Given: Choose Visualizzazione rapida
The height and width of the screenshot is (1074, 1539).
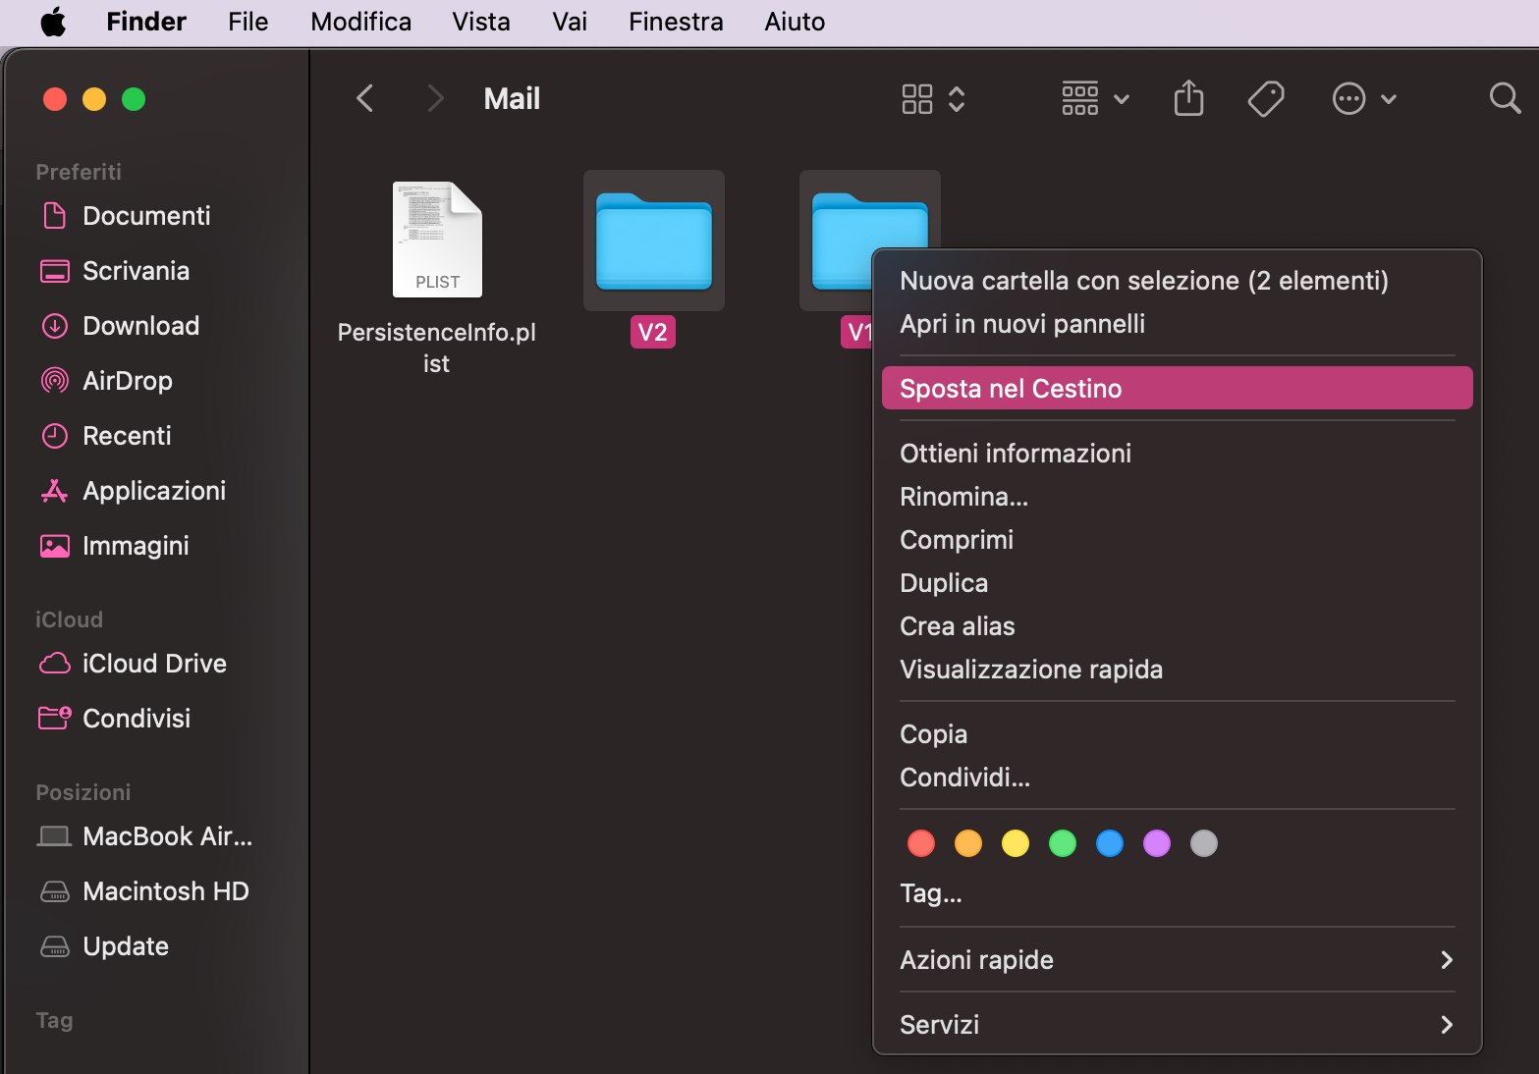Looking at the screenshot, I should click(1177, 670).
